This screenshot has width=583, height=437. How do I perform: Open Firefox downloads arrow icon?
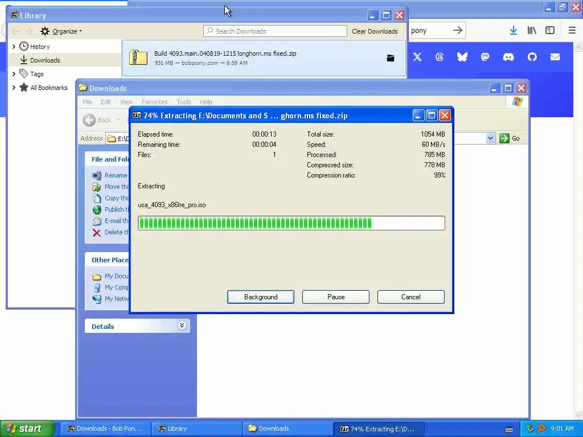pyautogui.click(x=514, y=31)
